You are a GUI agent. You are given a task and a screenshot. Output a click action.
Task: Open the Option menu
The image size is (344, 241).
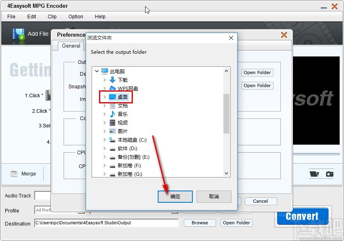click(76, 17)
